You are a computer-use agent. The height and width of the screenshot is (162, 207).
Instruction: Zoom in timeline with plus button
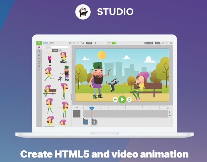point(170,112)
